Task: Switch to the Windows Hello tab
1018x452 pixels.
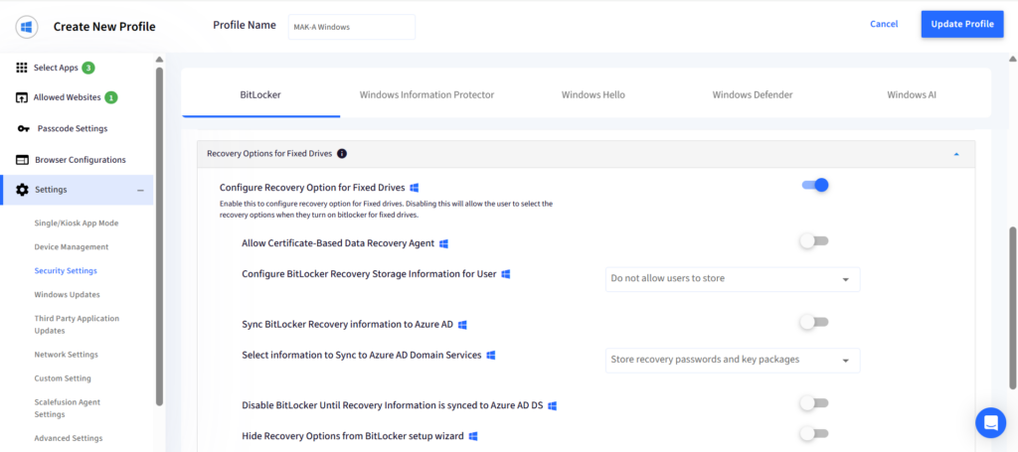Action: coord(594,94)
